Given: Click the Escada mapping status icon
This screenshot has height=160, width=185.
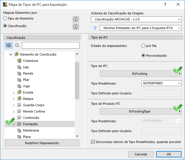Looking at the screenshot, I should pos(19,92).
